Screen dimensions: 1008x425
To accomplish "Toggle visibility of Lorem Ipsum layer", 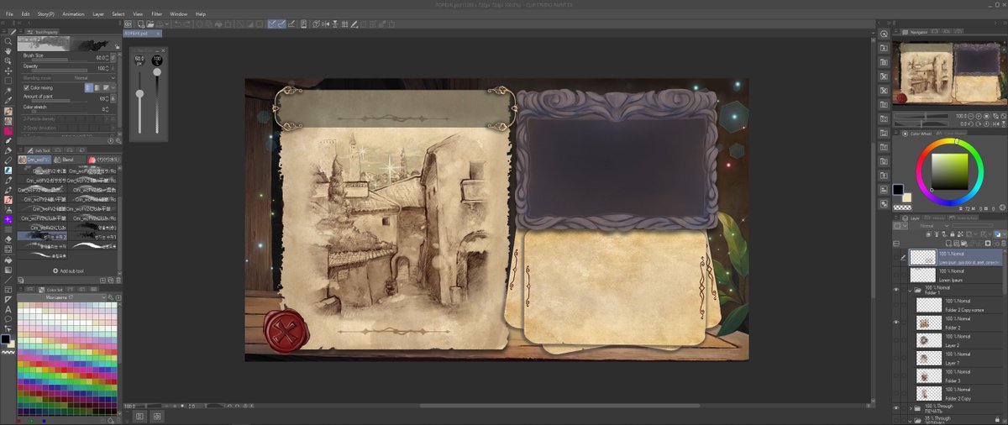I will (896, 275).
